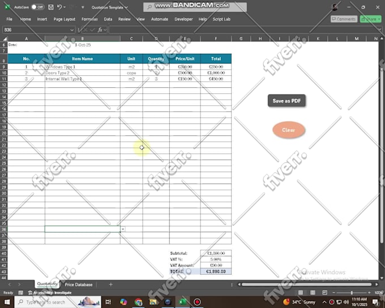Select the Subtotal value cell
Viewport: 385px width, 308px height.
(216, 253)
